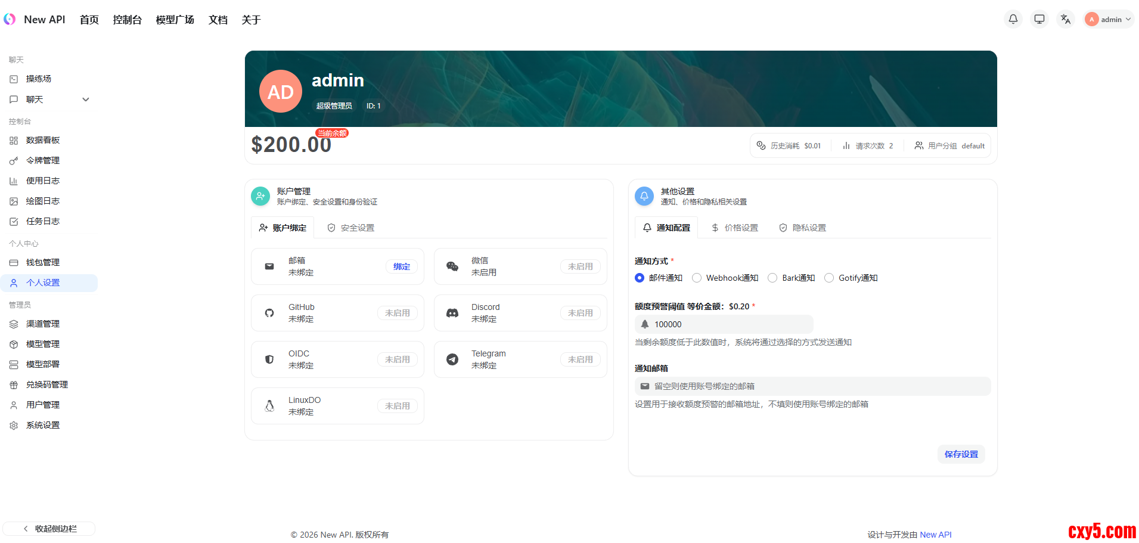Viewport: 1139px width, 543px height.
Task: Switch to the 安全设置 tab
Action: click(351, 228)
